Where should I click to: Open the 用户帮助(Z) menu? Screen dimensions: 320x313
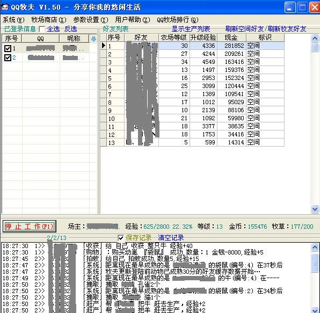pyautogui.click(x=133, y=20)
